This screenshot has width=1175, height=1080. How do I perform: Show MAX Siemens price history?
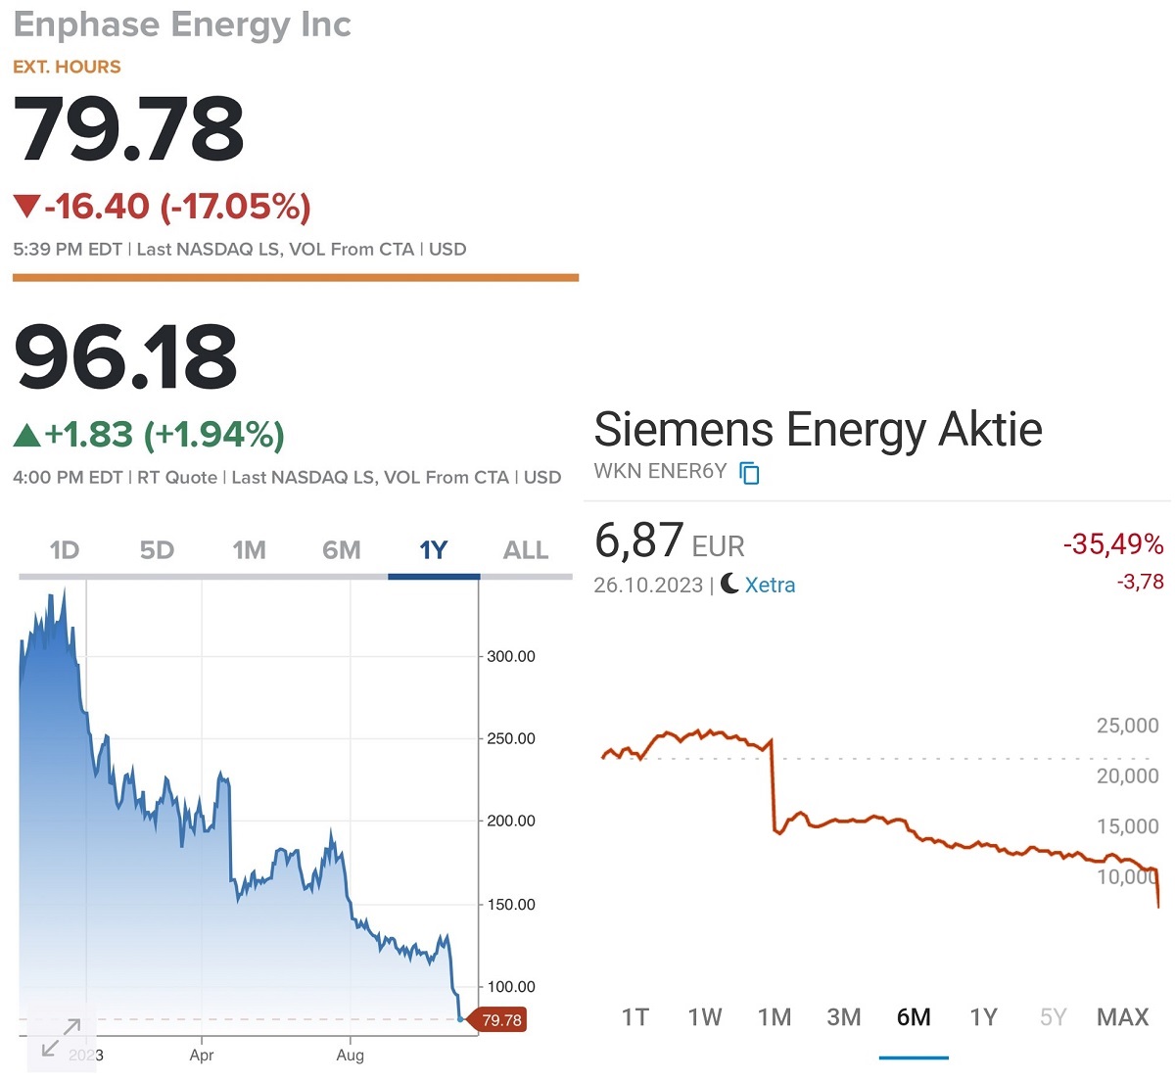click(1122, 1017)
